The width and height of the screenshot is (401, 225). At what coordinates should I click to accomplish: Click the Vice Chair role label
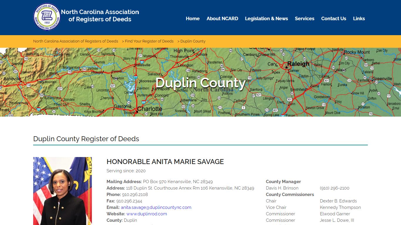[276, 207]
